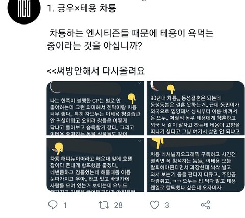This screenshot has width=245, height=218.
Task: Click pointing hand emoji in top-right image
Action: coord(171,89)
